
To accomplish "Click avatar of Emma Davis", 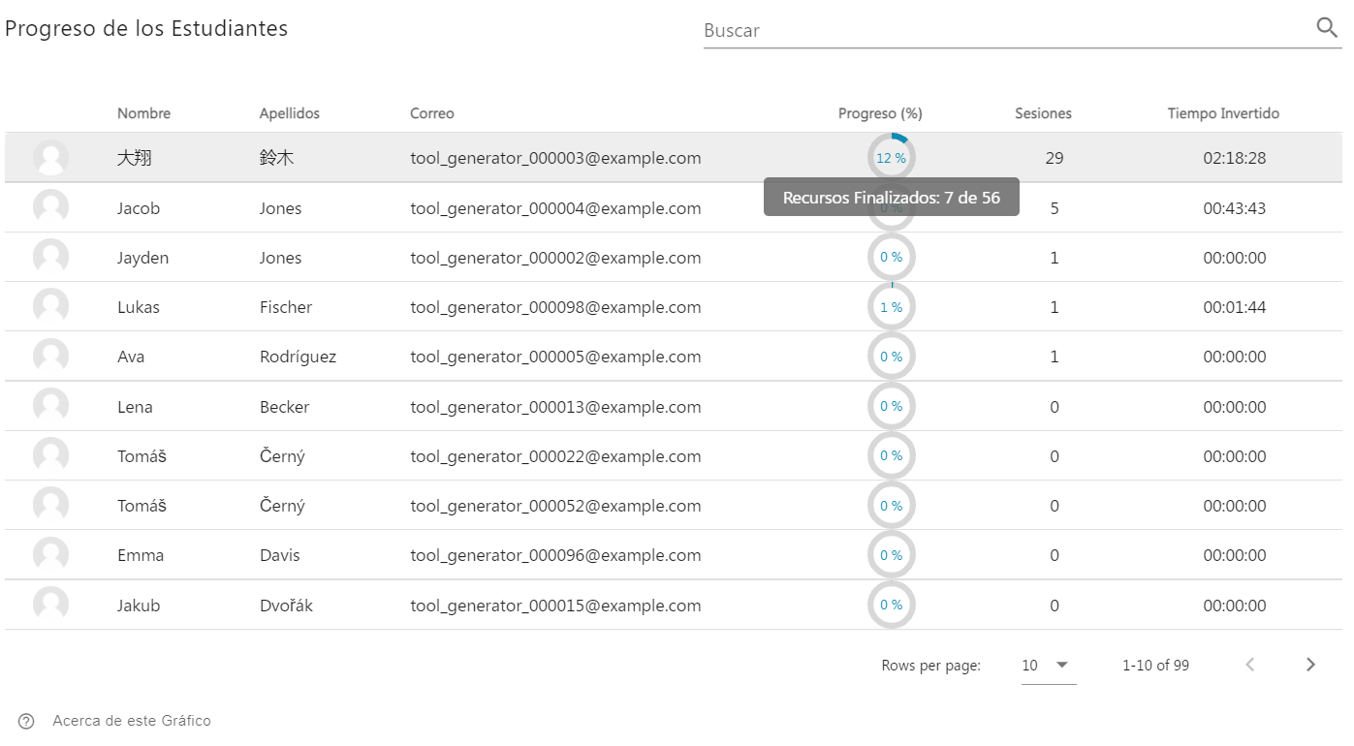I will (50, 554).
